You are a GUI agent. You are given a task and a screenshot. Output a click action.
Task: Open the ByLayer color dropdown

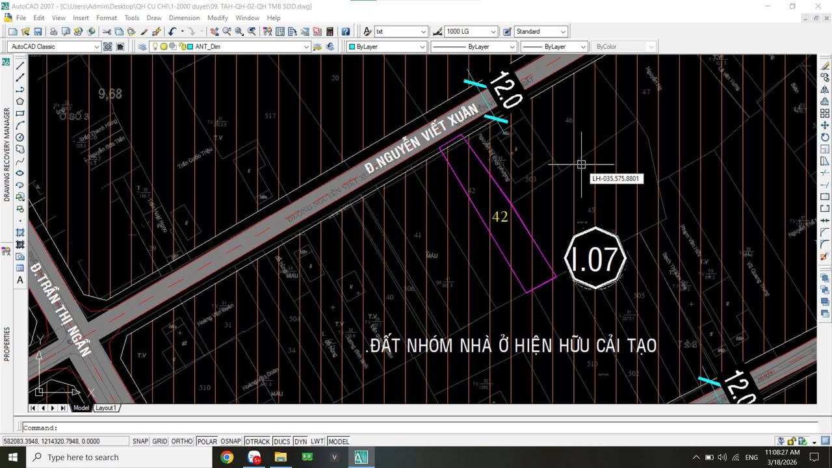421,46
